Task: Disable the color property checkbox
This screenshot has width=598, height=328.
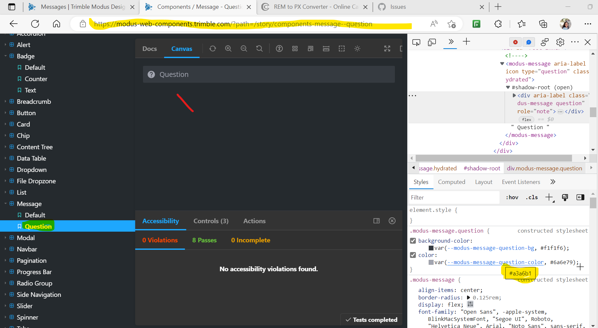Action: click(x=413, y=255)
